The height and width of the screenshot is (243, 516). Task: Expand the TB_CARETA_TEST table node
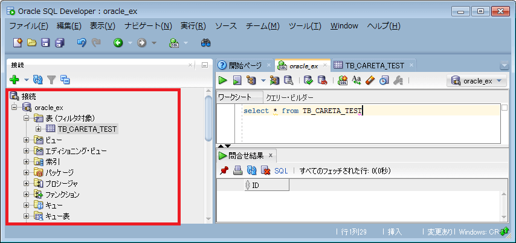click(x=38, y=129)
